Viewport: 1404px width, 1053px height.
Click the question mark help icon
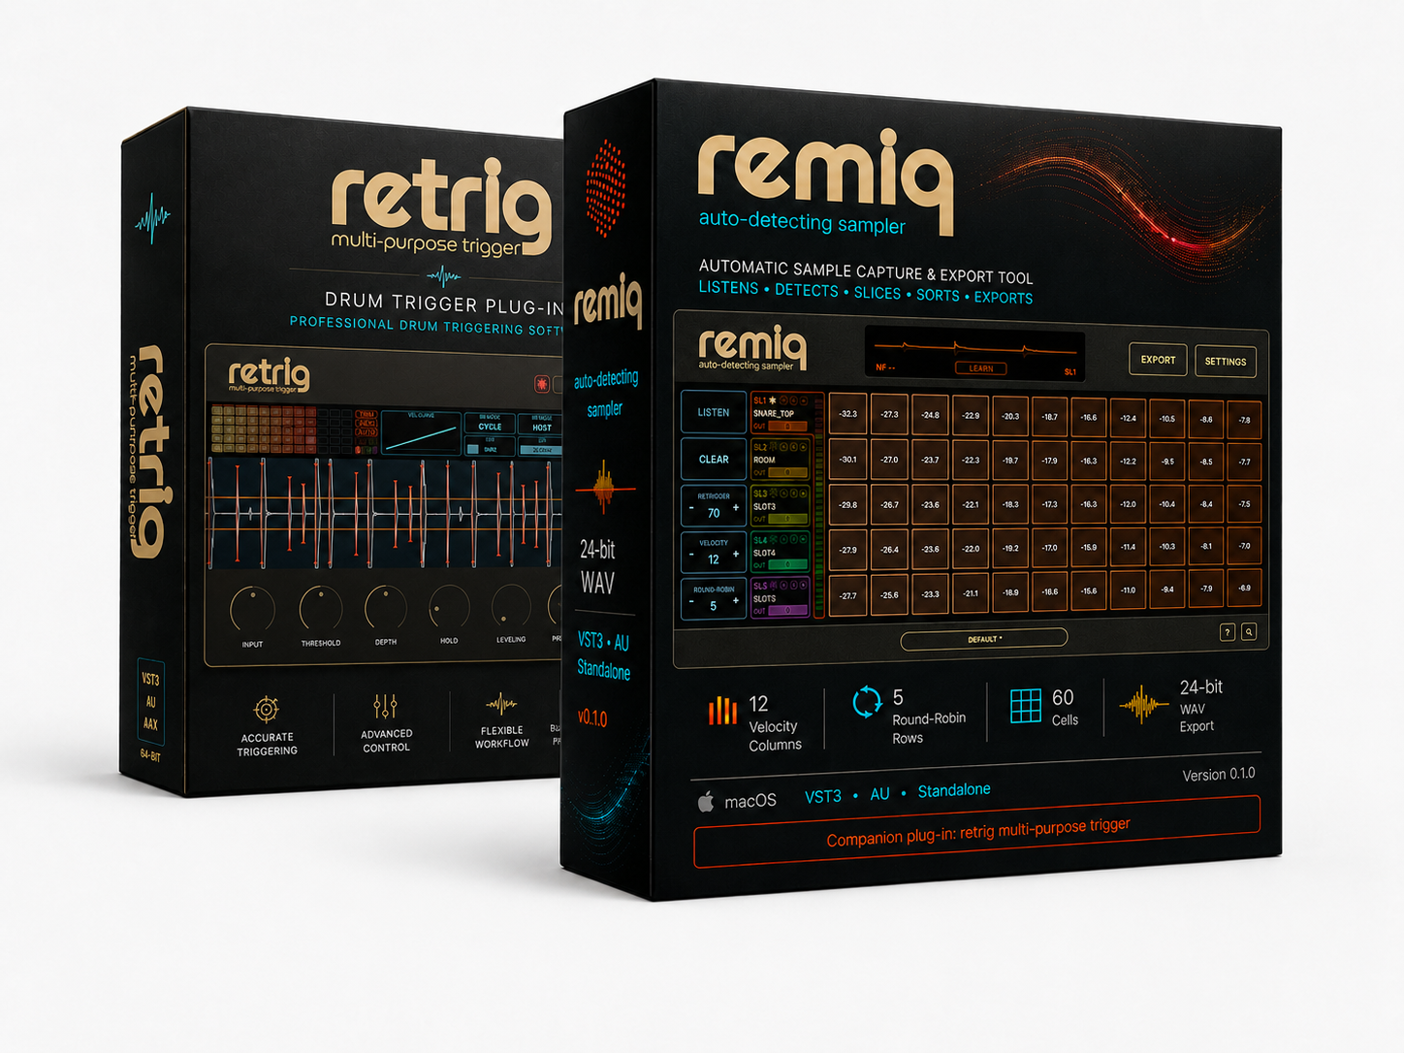coord(1227,632)
